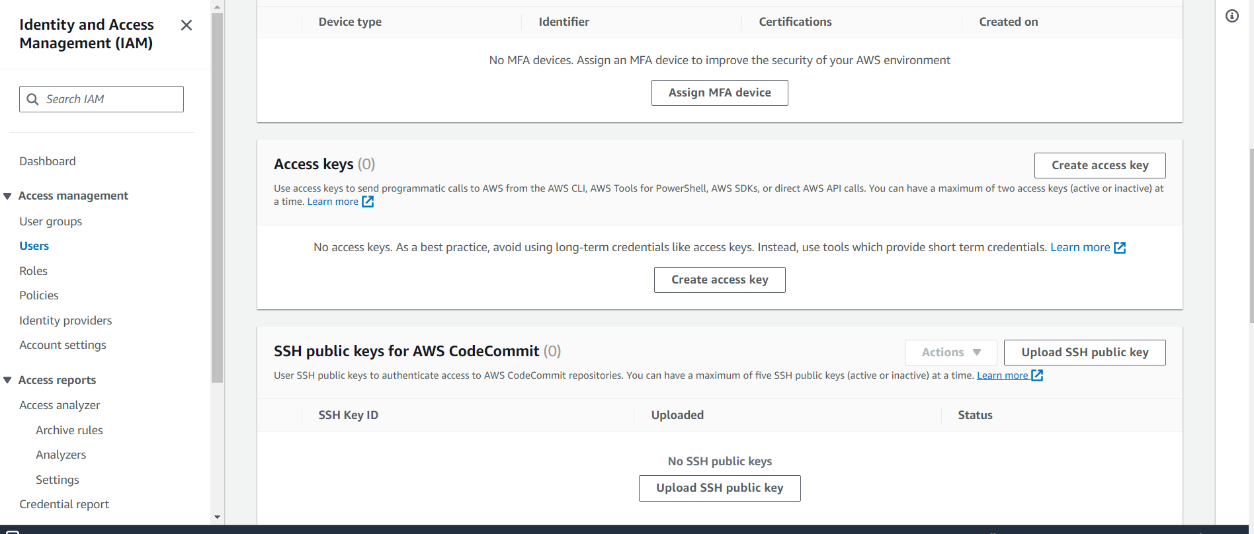Viewport: 1254px width, 534px height.
Task: Open Archive rules under Access analyzer
Action: coord(69,430)
